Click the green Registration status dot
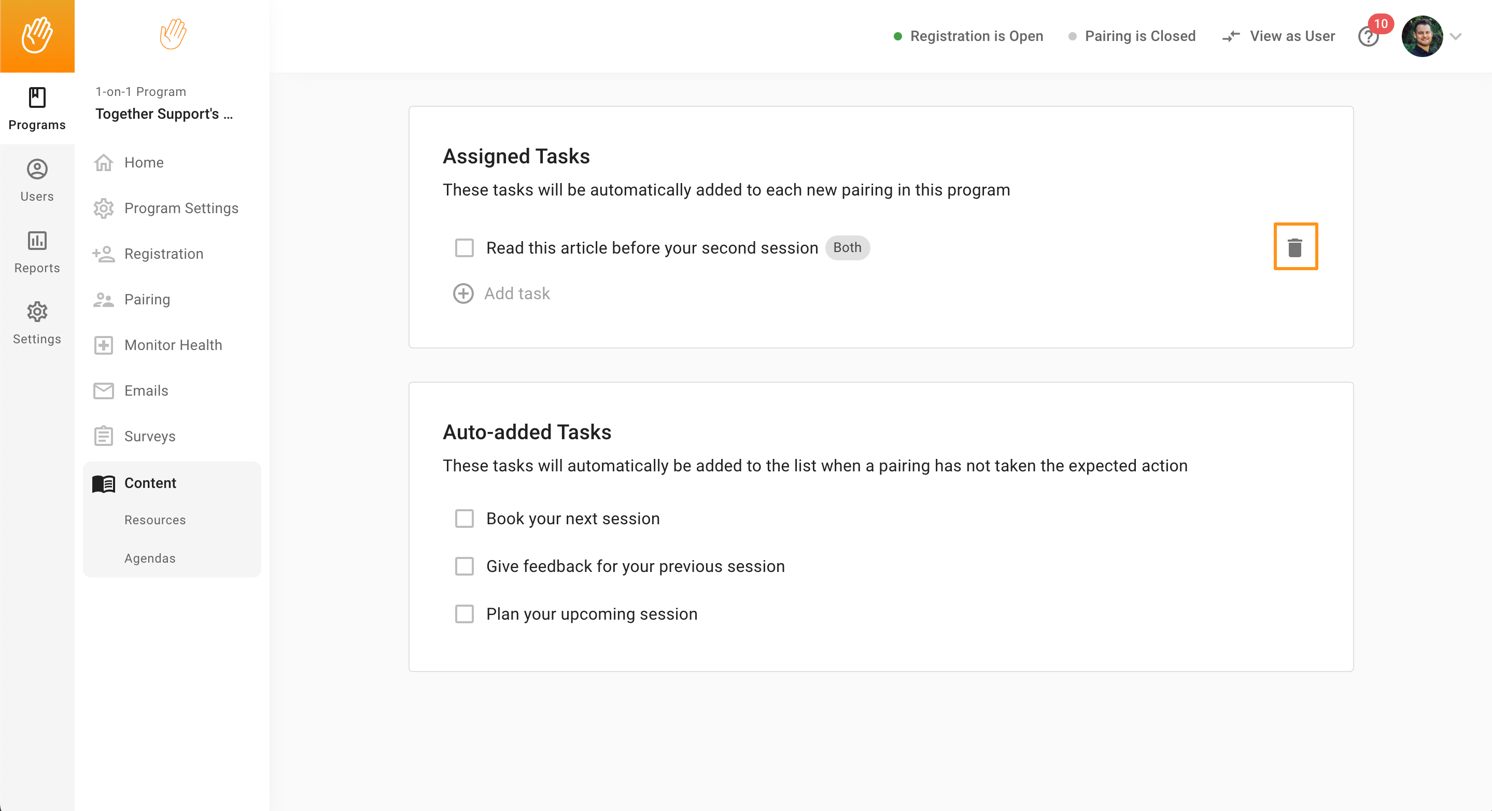This screenshot has height=811, width=1492. coord(898,36)
